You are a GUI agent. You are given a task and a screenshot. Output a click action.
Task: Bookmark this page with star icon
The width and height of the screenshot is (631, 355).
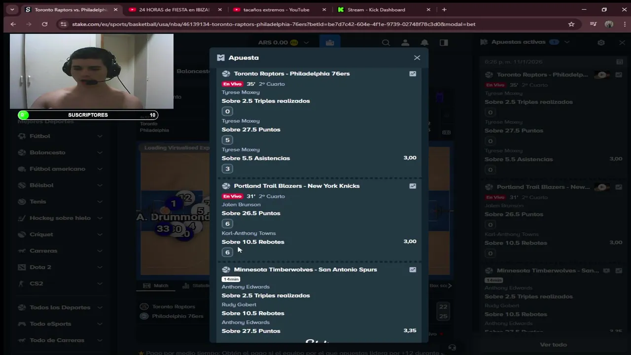click(x=571, y=24)
